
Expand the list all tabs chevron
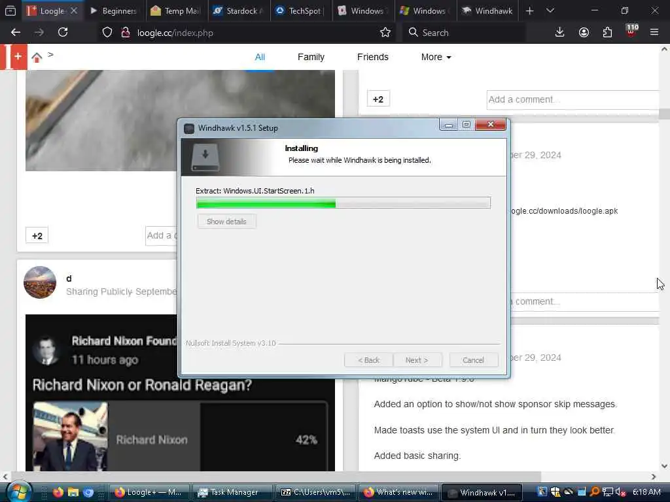click(x=550, y=10)
